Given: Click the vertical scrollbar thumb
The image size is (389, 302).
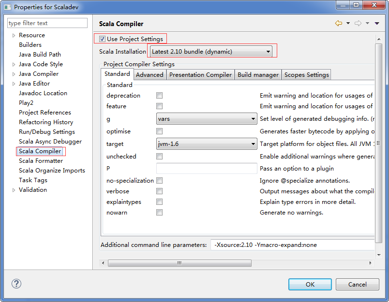Looking at the screenshot, I should click(379, 143).
